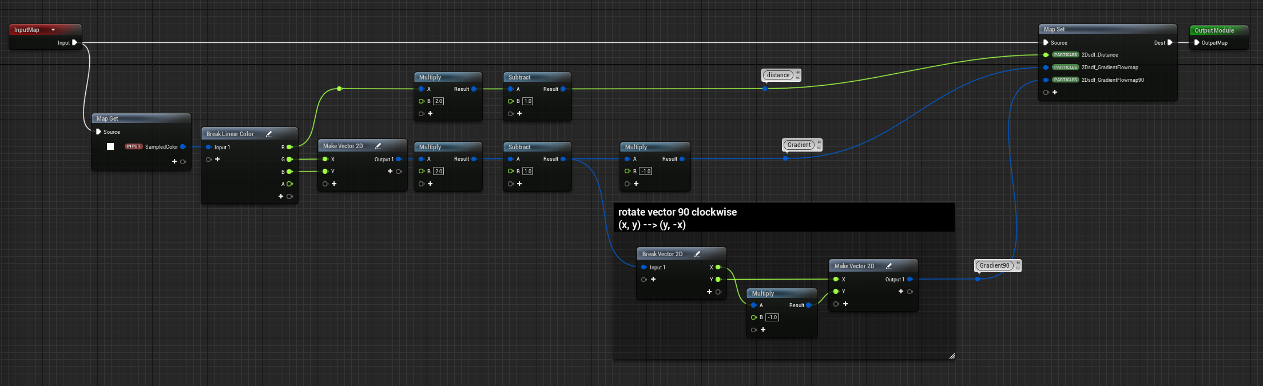Click the white SampledColor swatch on Map Get
Screen dimensions: 1263x386
(110, 146)
